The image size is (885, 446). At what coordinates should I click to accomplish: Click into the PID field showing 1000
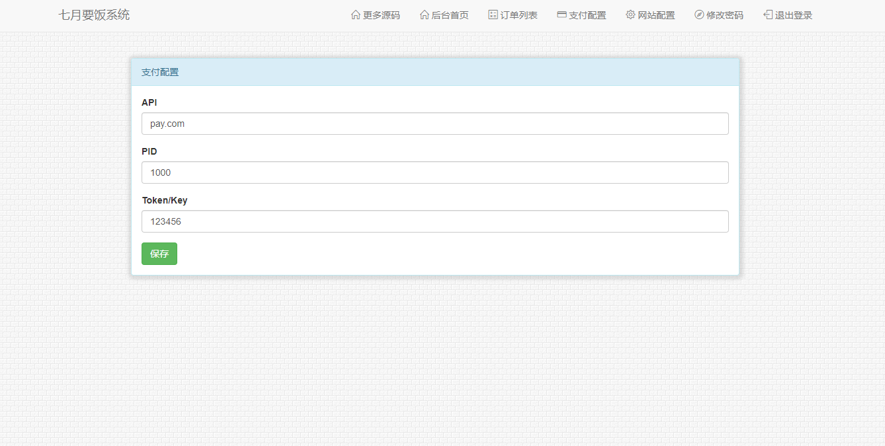tap(435, 172)
